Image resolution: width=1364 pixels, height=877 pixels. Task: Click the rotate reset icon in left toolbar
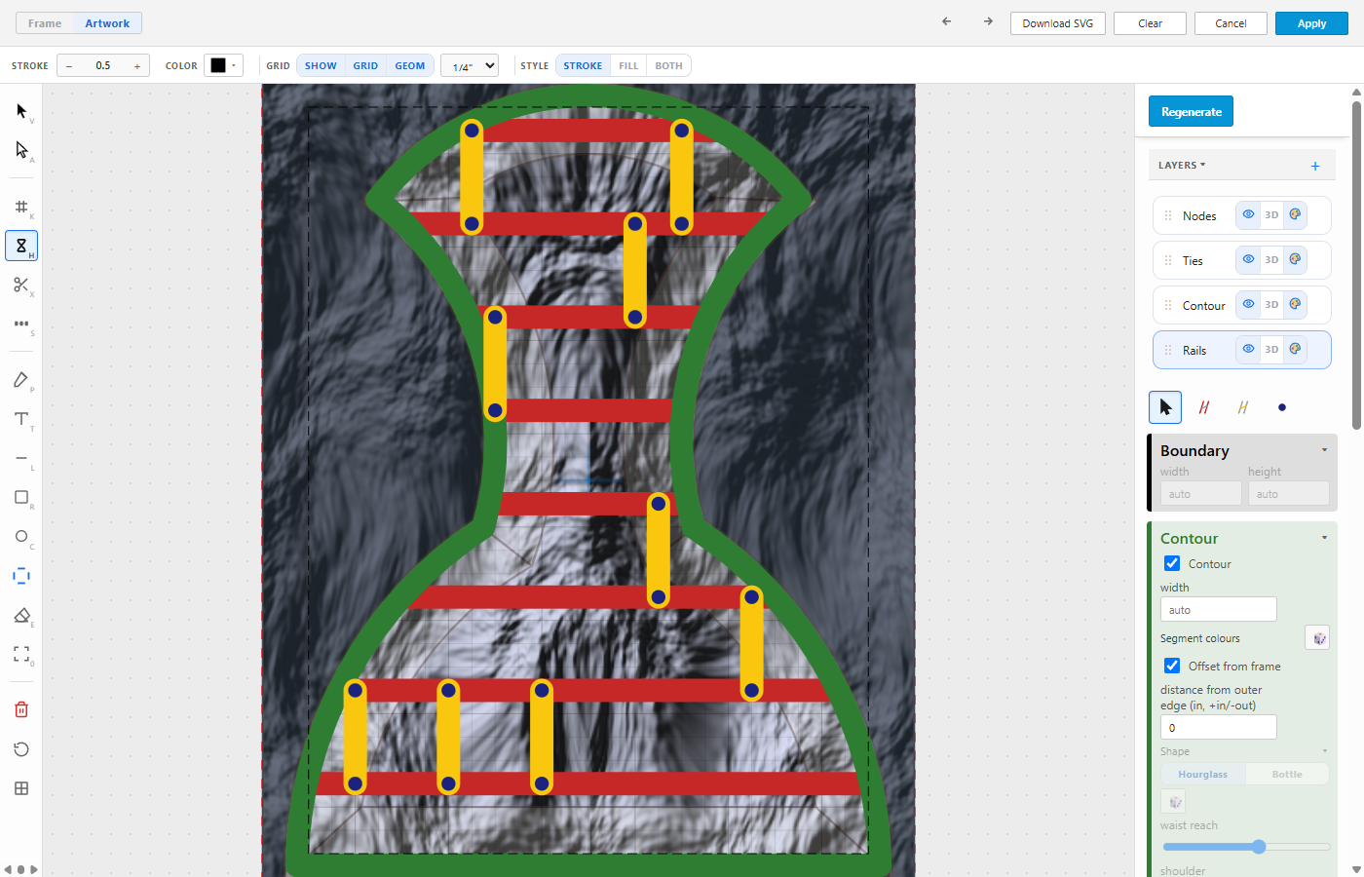pos(21,749)
